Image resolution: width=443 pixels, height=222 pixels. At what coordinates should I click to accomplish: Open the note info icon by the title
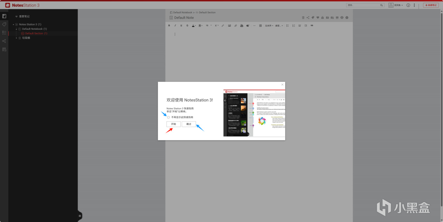point(347,18)
